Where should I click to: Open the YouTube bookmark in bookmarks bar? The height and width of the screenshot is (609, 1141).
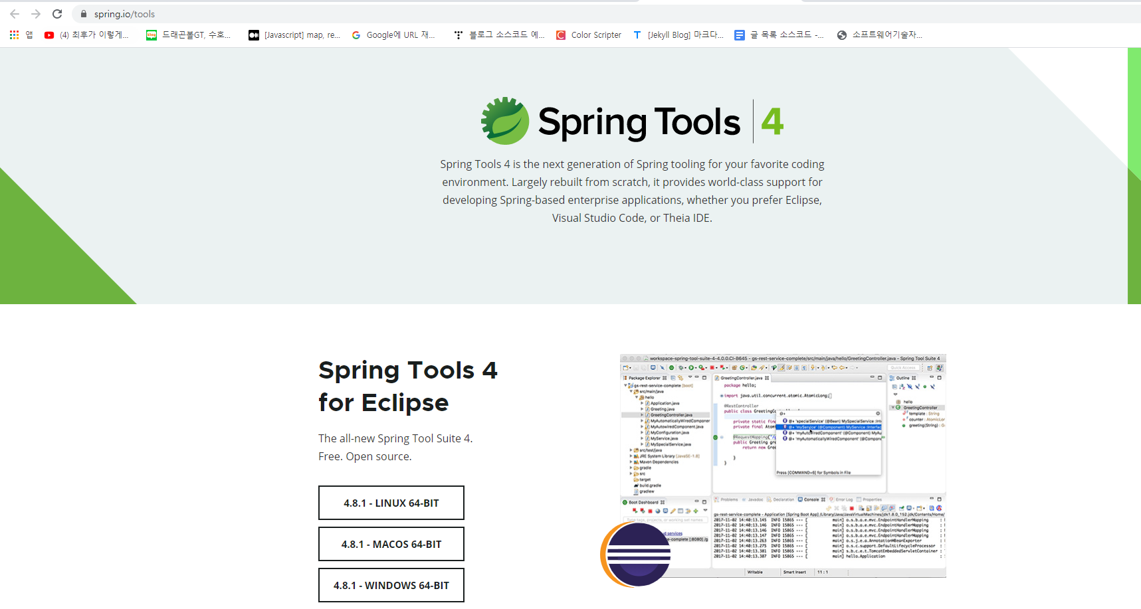[x=86, y=35]
